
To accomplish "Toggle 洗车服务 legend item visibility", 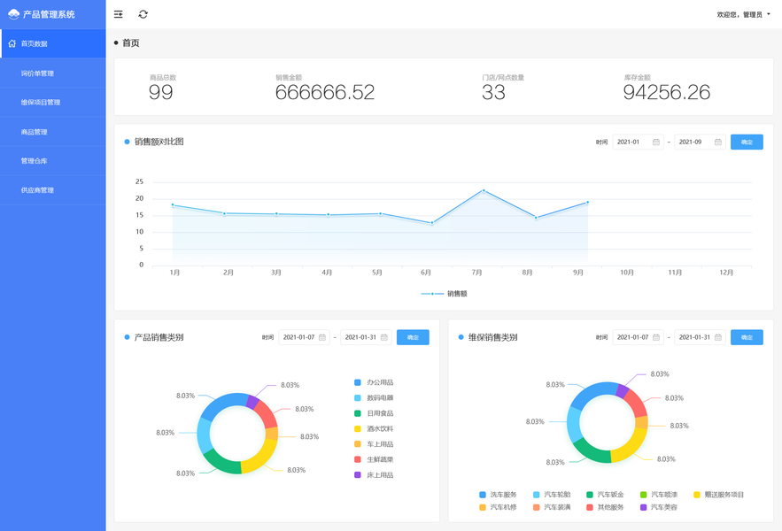I will click(x=498, y=495).
